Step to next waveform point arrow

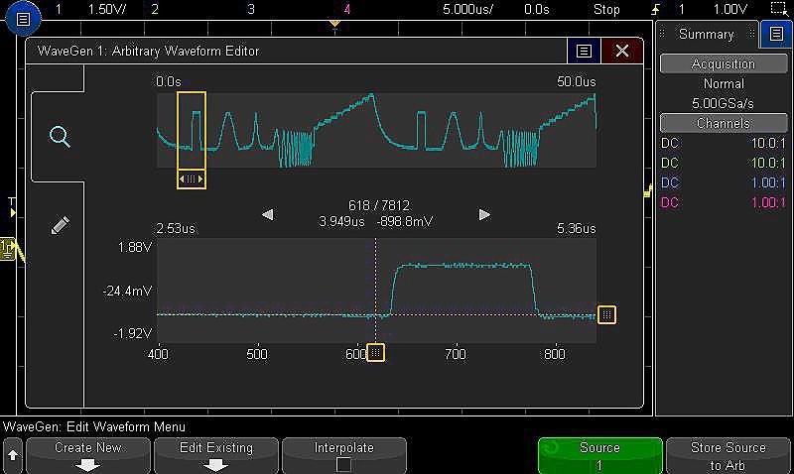(x=484, y=215)
